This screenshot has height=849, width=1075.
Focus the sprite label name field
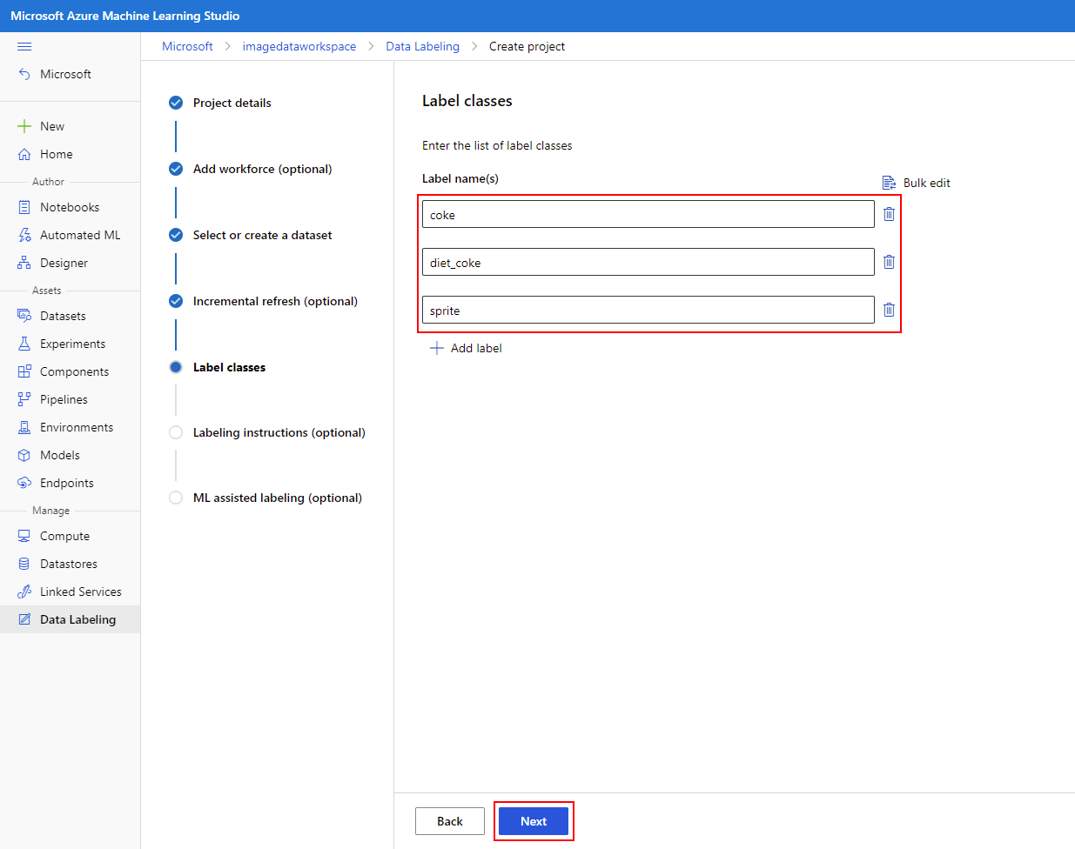[x=648, y=310]
